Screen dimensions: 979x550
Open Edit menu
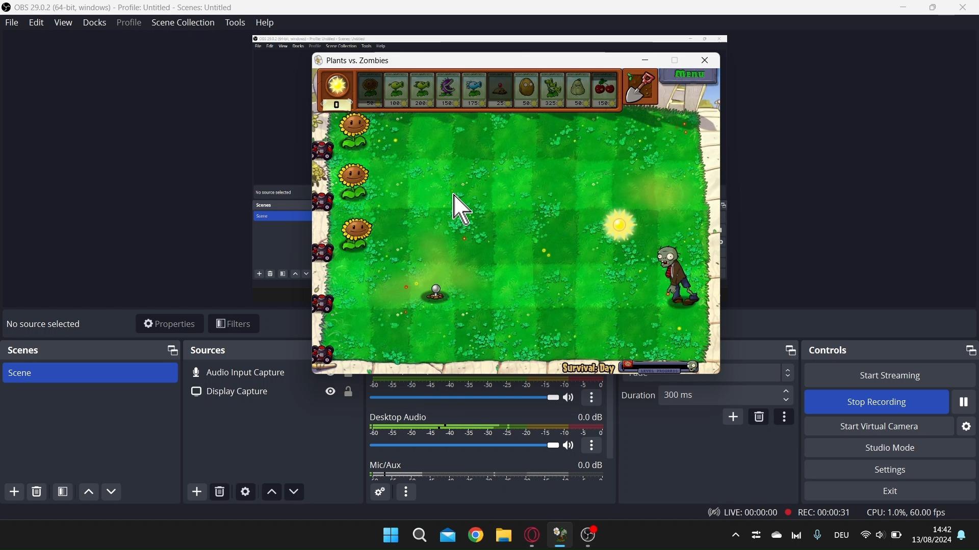36,22
